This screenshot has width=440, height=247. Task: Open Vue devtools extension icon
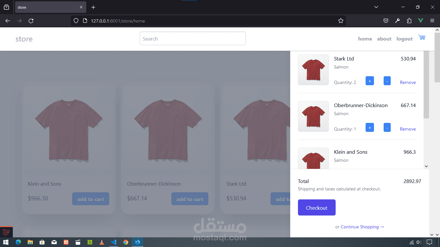[x=421, y=21]
